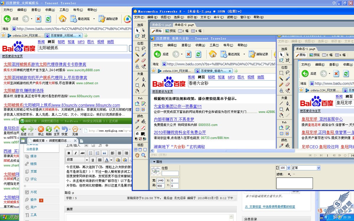Insert blockquote in WordPress editor toolbar

(x=104, y=153)
